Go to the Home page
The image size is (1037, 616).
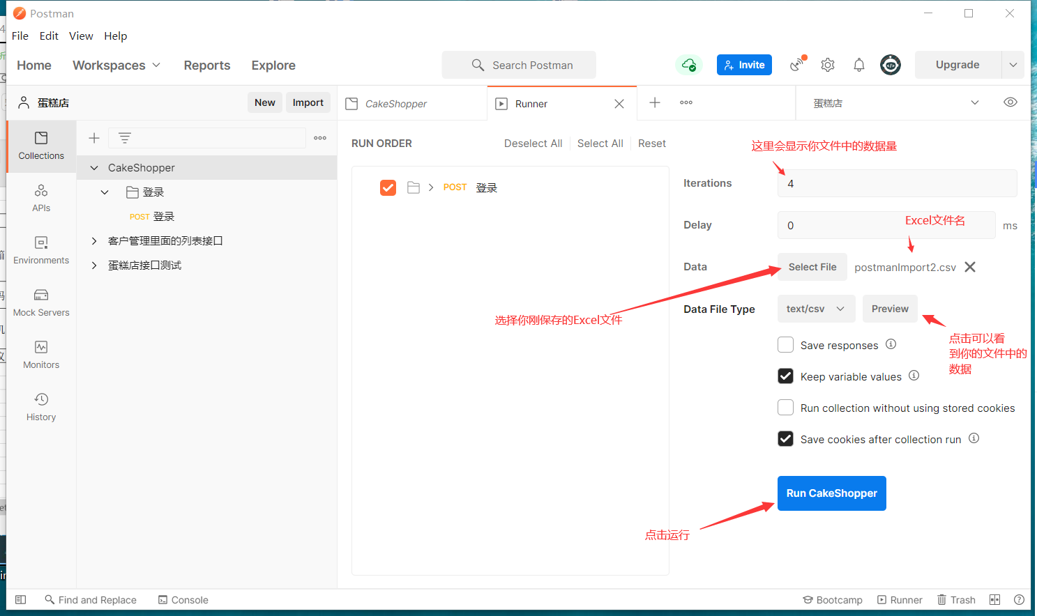[34, 65]
